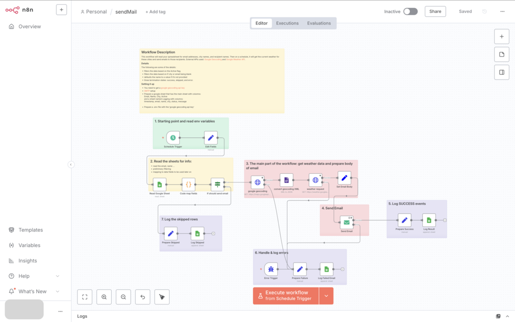
Task: Click the sendMail workflow name
Action: 126,12
